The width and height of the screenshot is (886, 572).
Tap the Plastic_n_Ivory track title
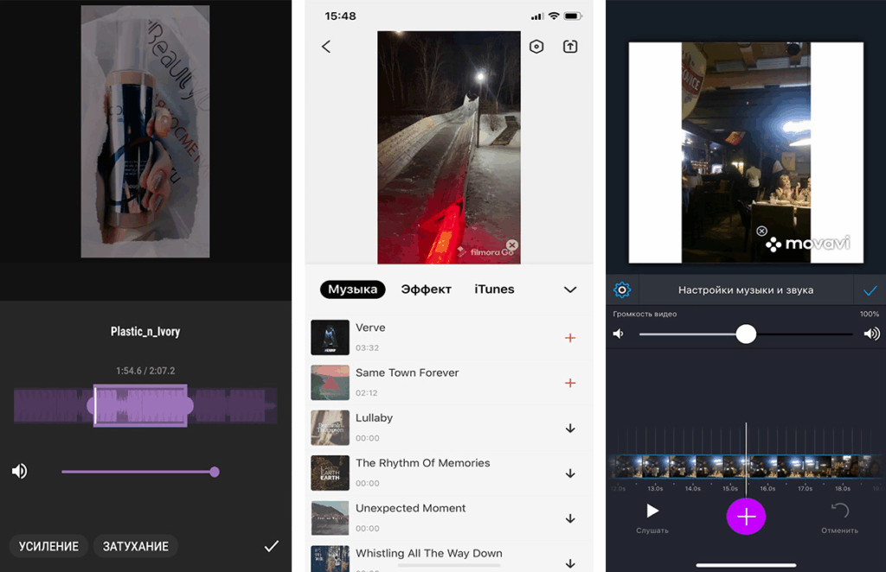click(x=145, y=331)
